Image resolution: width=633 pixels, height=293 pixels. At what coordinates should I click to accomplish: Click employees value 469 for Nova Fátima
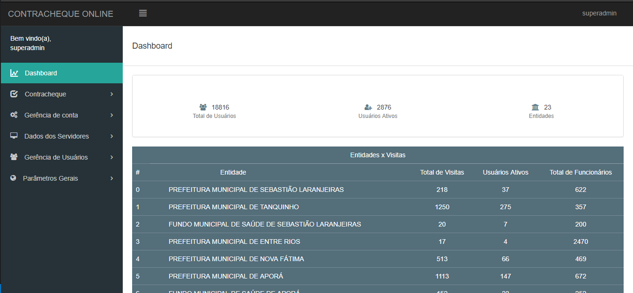click(581, 259)
